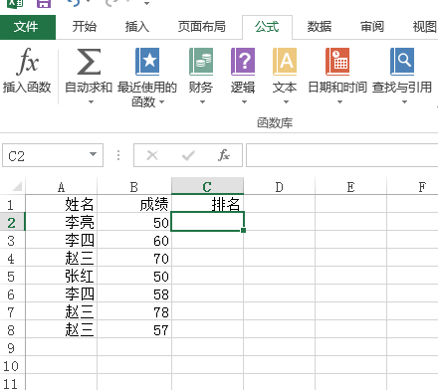This screenshot has width=438, height=390.
Task: Expand the Lookup and Reference dropdown arrow
Action: [404, 102]
